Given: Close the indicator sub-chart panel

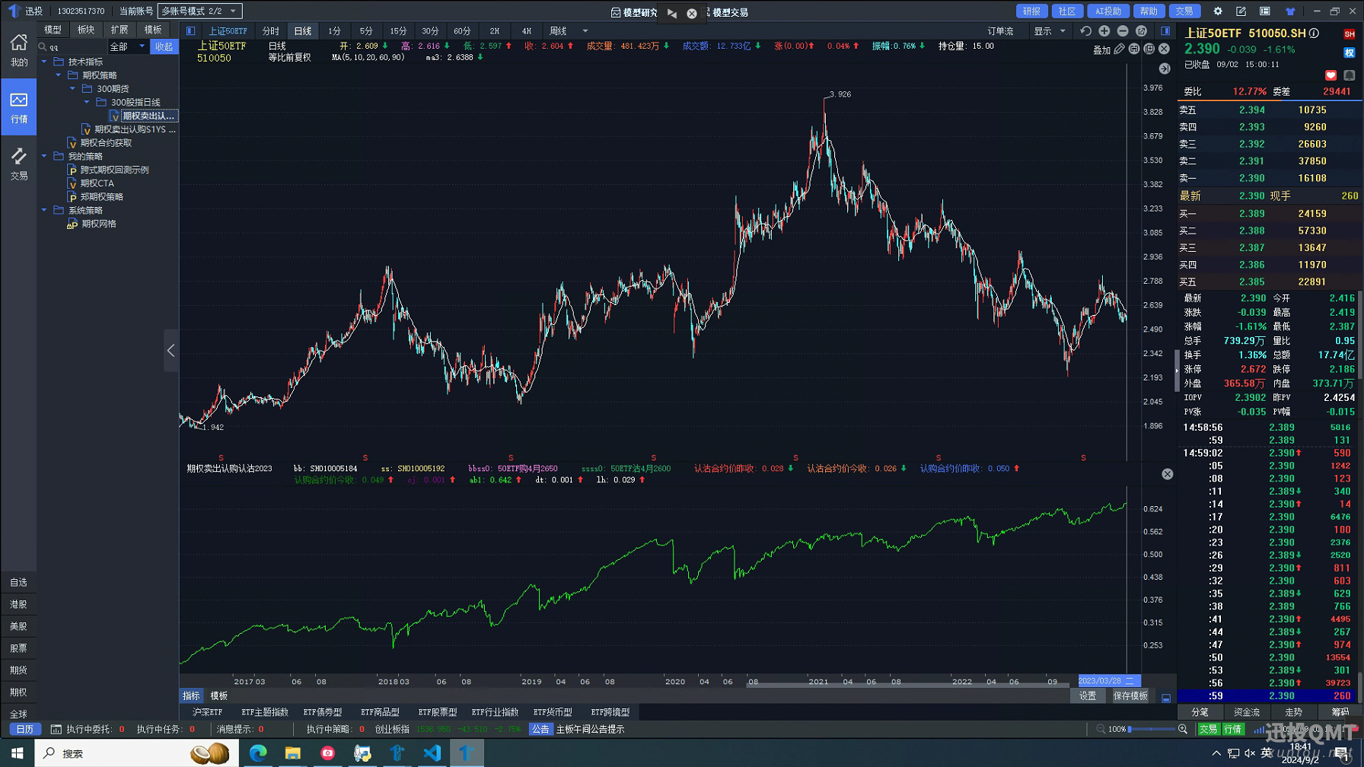Looking at the screenshot, I should coord(1168,474).
